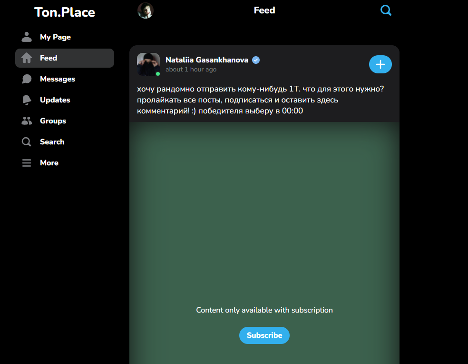This screenshot has width=468, height=364.
Task: Click the Feed title in the header
Action: click(264, 10)
